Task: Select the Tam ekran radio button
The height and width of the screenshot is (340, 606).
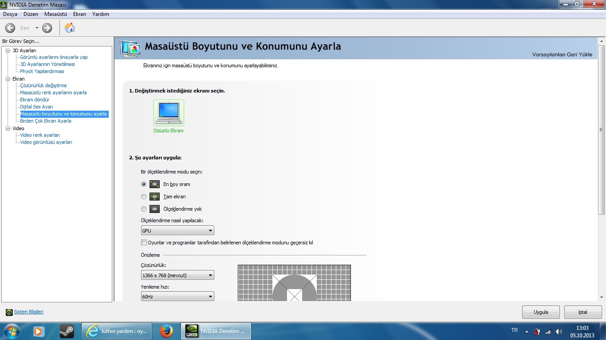Action: 144,197
